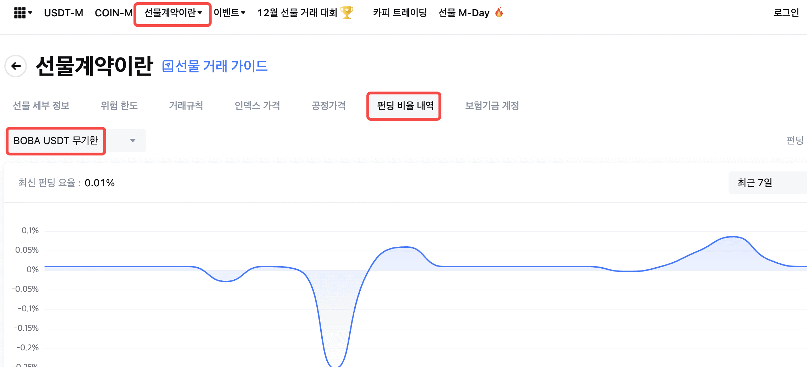This screenshot has width=807, height=367.
Task: Open the COIN-M menu item
Action: (x=113, y=13)
